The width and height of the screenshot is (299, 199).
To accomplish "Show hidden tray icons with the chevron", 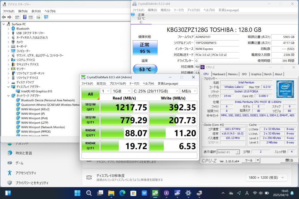I will (x=223, y=193).
